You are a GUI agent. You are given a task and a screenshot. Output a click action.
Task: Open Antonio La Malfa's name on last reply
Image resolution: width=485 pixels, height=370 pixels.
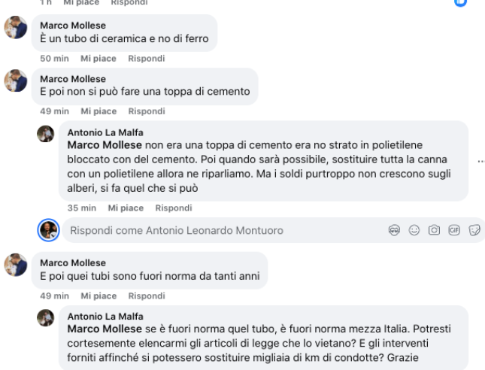[105, 317]
